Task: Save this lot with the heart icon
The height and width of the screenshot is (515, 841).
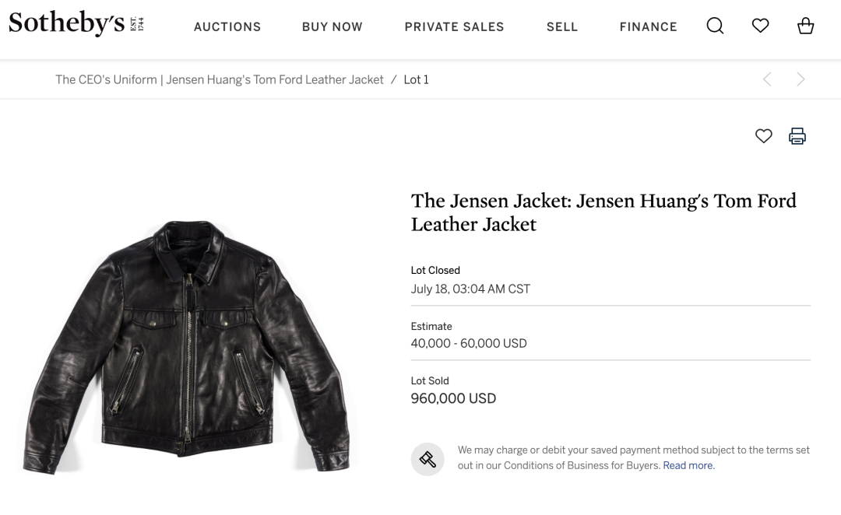Action: 764,136
